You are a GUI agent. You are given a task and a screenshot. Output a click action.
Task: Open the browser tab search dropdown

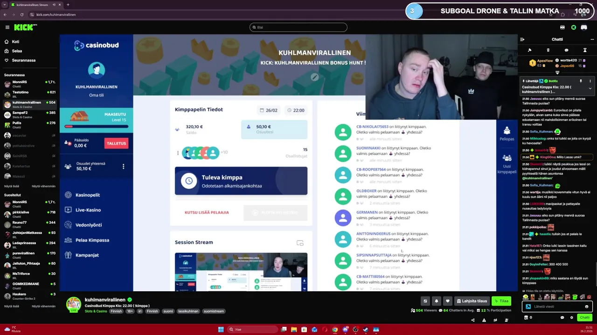(x=5, y=5)
